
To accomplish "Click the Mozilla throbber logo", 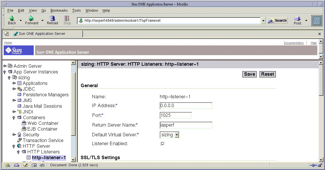I will tap(317, 21).
